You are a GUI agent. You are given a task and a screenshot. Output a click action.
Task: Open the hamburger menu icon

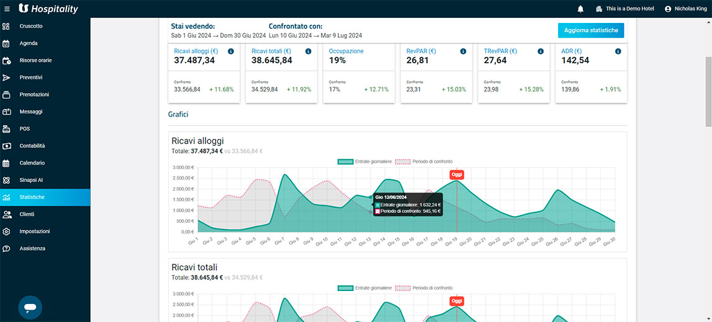(7, 9)
